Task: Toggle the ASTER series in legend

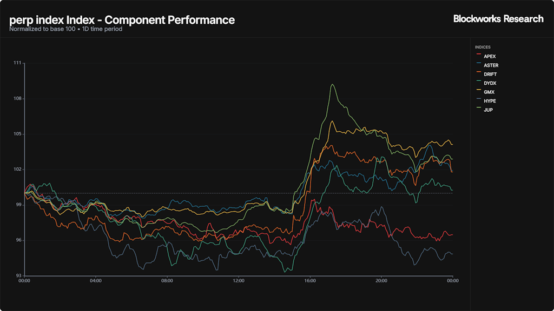Action: [x=491, y=65]
